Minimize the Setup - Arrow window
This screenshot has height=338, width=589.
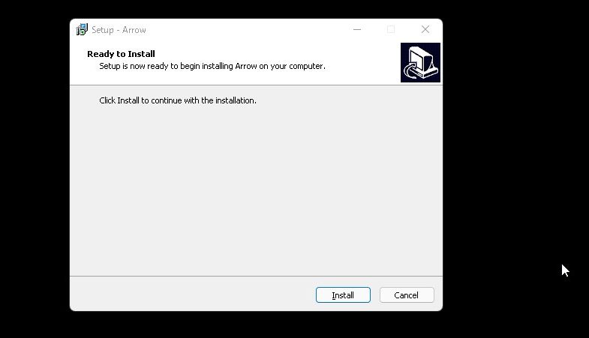pyautogui.click(x=357, y=29)
